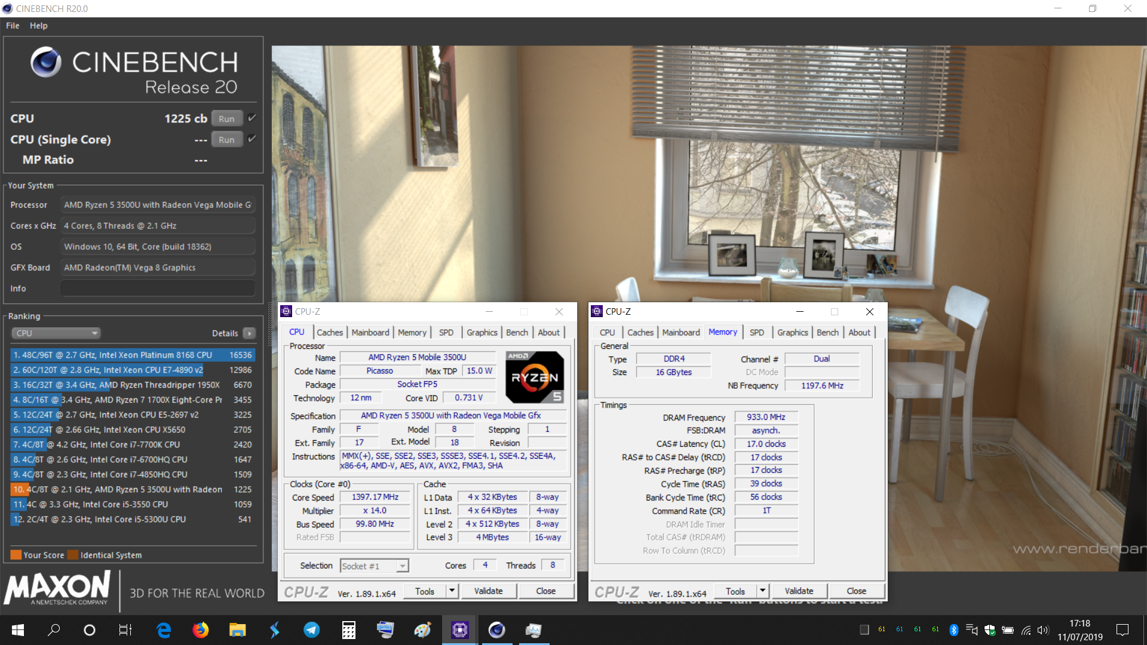Open Tools dropdown arrow in left CPU-Z
This screenshot has height=645, width=1147.
[452, 591]
